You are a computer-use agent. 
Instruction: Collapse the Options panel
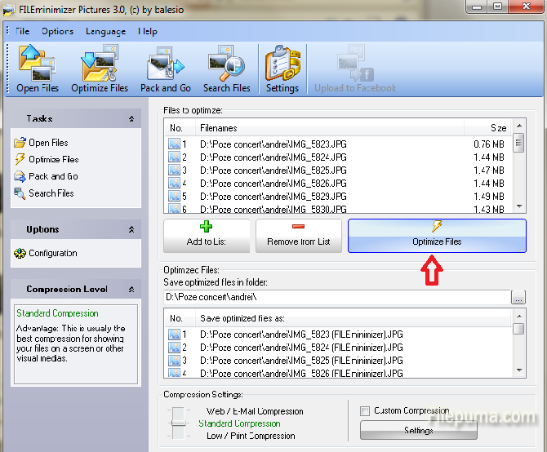click(x=131, y=230)
